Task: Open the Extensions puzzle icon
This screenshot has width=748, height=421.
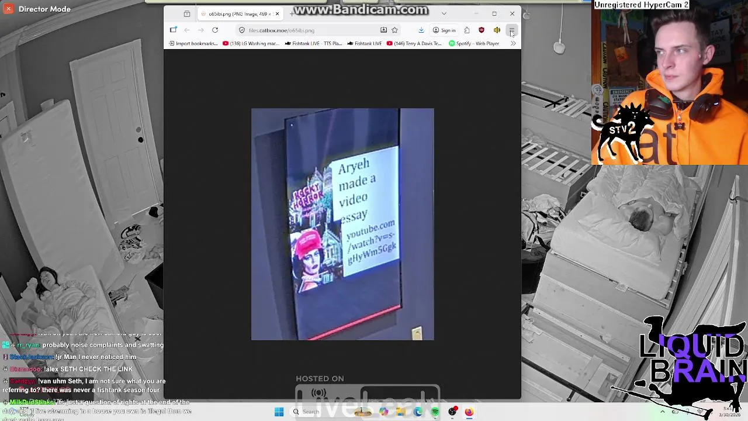Action: pyautogui.click(x=467, y=30)
